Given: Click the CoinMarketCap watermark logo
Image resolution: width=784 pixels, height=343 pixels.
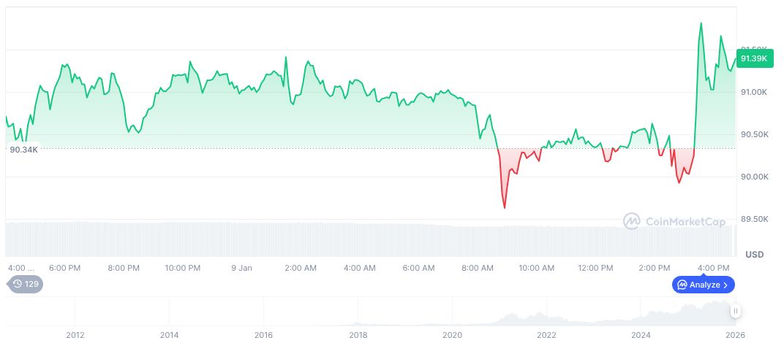Looking at the screenshot, I should [632, 220].
